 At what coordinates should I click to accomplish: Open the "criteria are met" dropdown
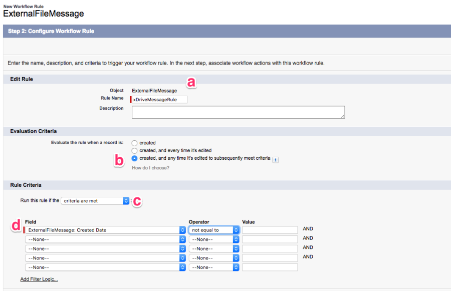tap(95, 200)
